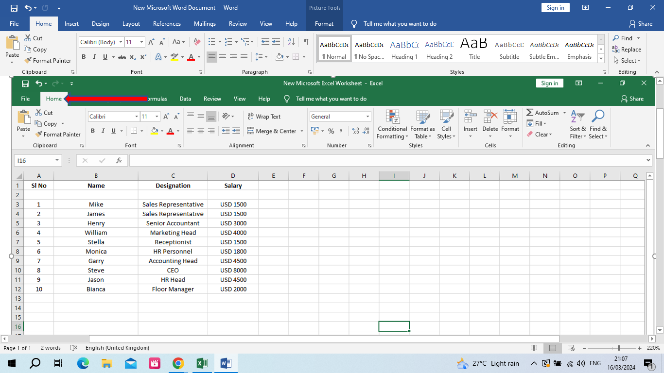Open Word's font size 11 dropdown
The height and width of the screenshot is (373, 664).
[141, 42]
